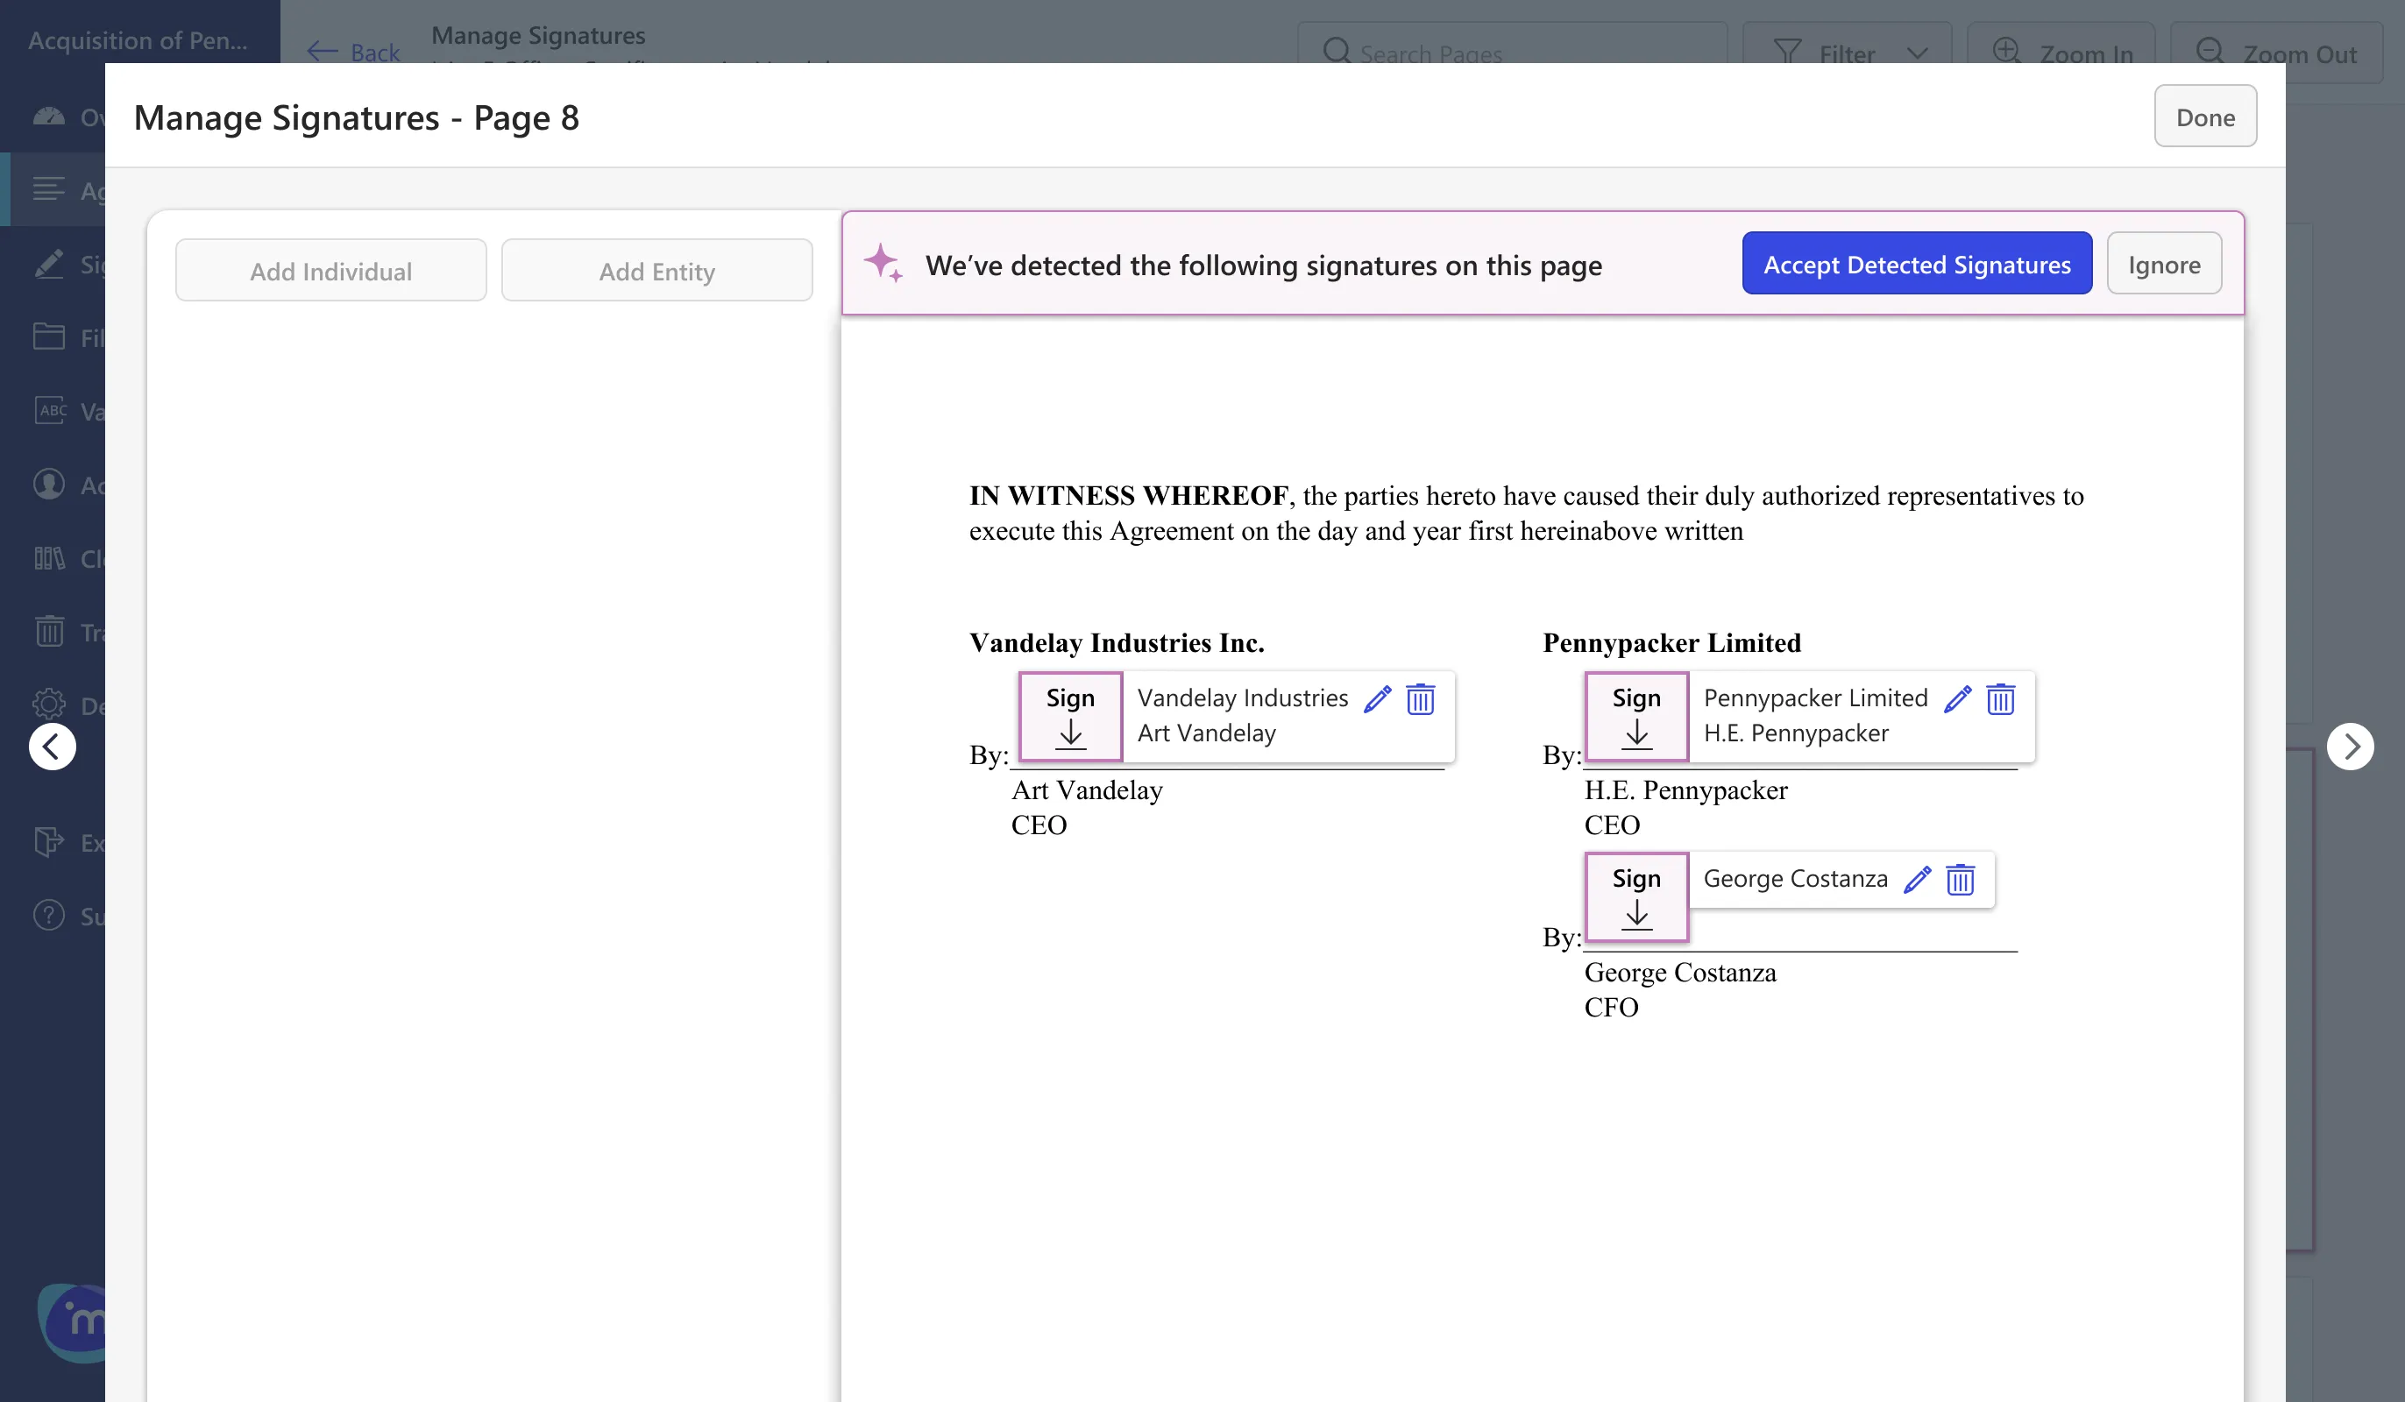The height and width of the screenshot is (1402, 2405).
Task: Remove the George Costanza signature block
Action: click(x=1961, y=879)
